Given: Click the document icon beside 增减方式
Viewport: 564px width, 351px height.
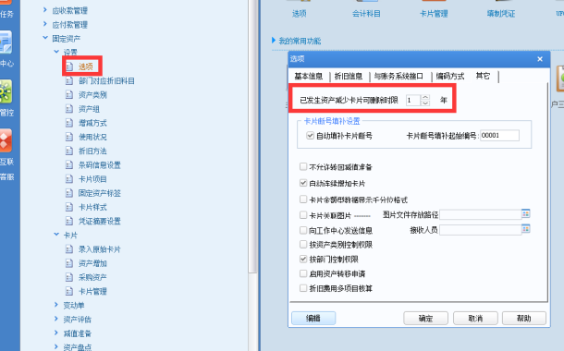Looking at the screenshot, I should 69,123.
